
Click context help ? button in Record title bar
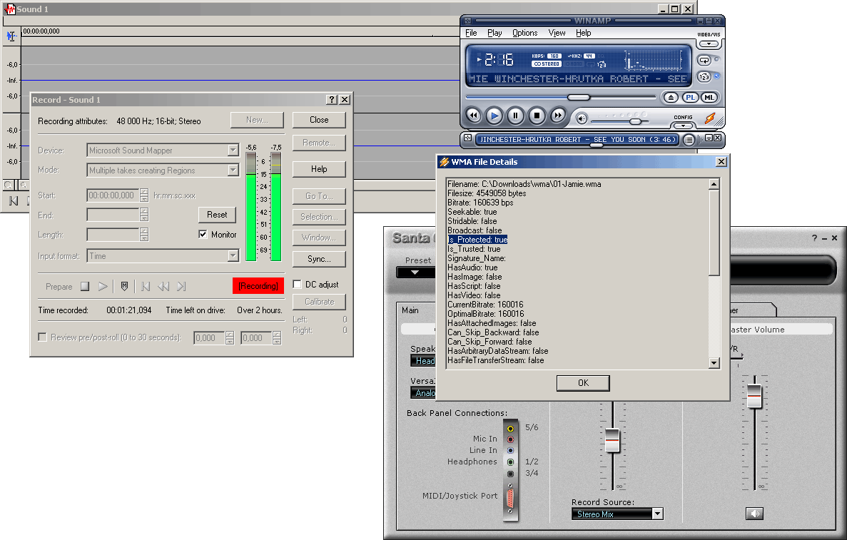tap(333, 100)
